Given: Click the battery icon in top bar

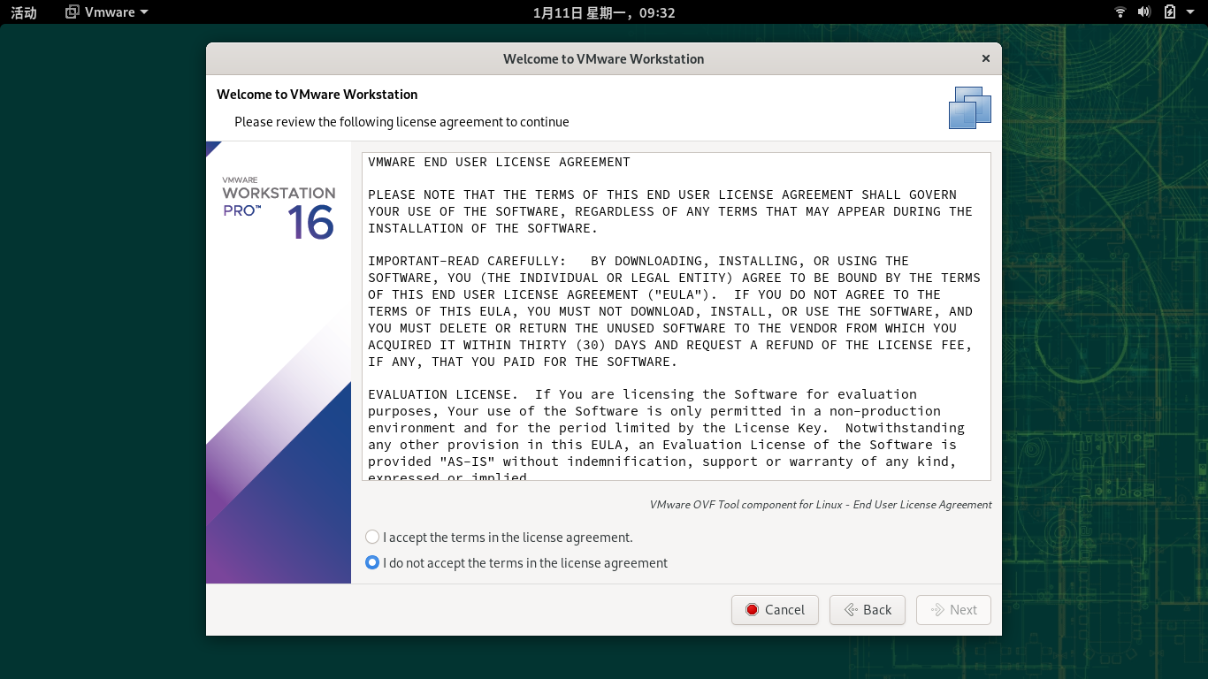Looking at the screenshot, I should click(1169, 12).
